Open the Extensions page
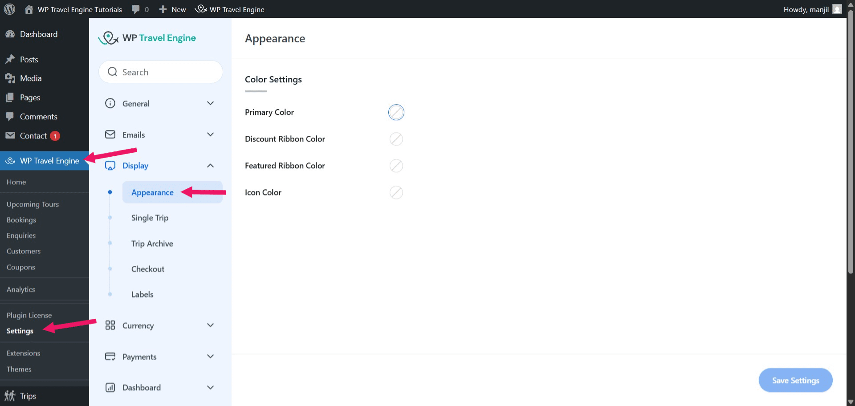 [23, 353]
